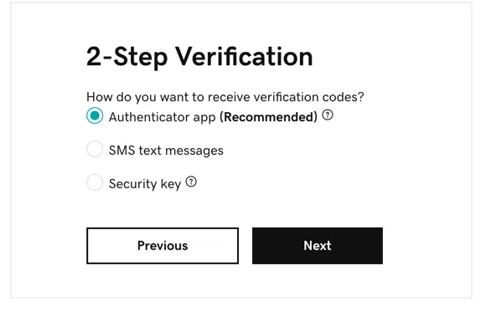Click the 'SMS text messages' label
This screenshot has width=481, height=312.
pos(166,151)
